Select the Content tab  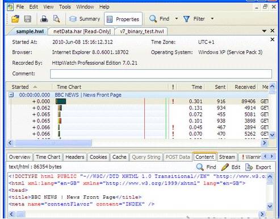(204, 157)
